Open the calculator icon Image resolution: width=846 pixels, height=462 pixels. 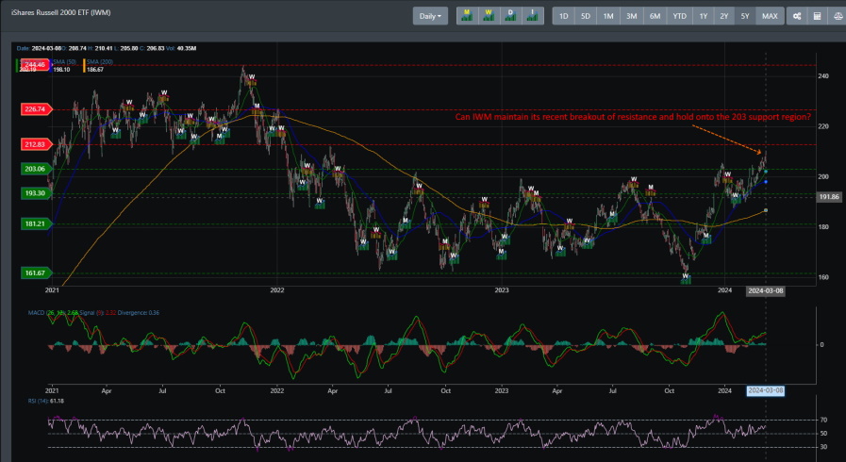coord(817,16)
